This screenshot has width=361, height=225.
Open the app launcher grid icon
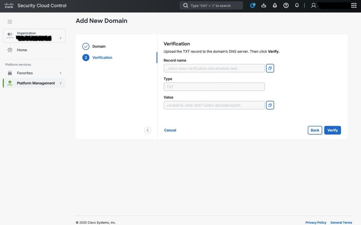pyautogui.click(x=354, y=5)
